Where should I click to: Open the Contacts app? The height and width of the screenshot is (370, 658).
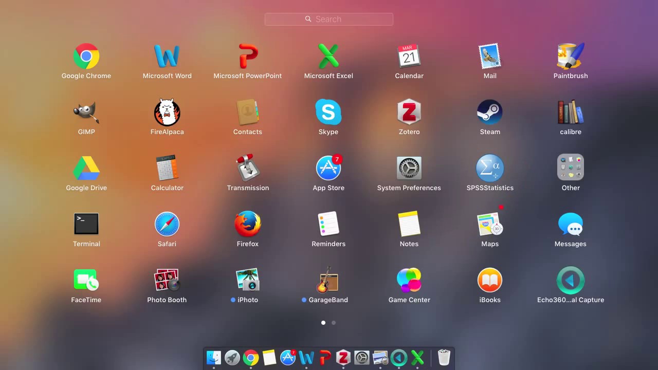[248, 113]
